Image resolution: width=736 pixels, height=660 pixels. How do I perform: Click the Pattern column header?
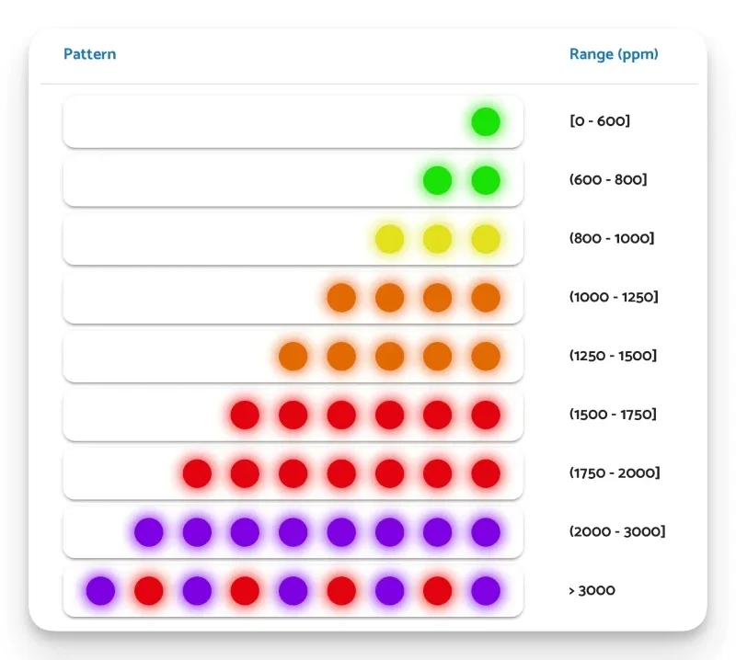coord(89,54)
